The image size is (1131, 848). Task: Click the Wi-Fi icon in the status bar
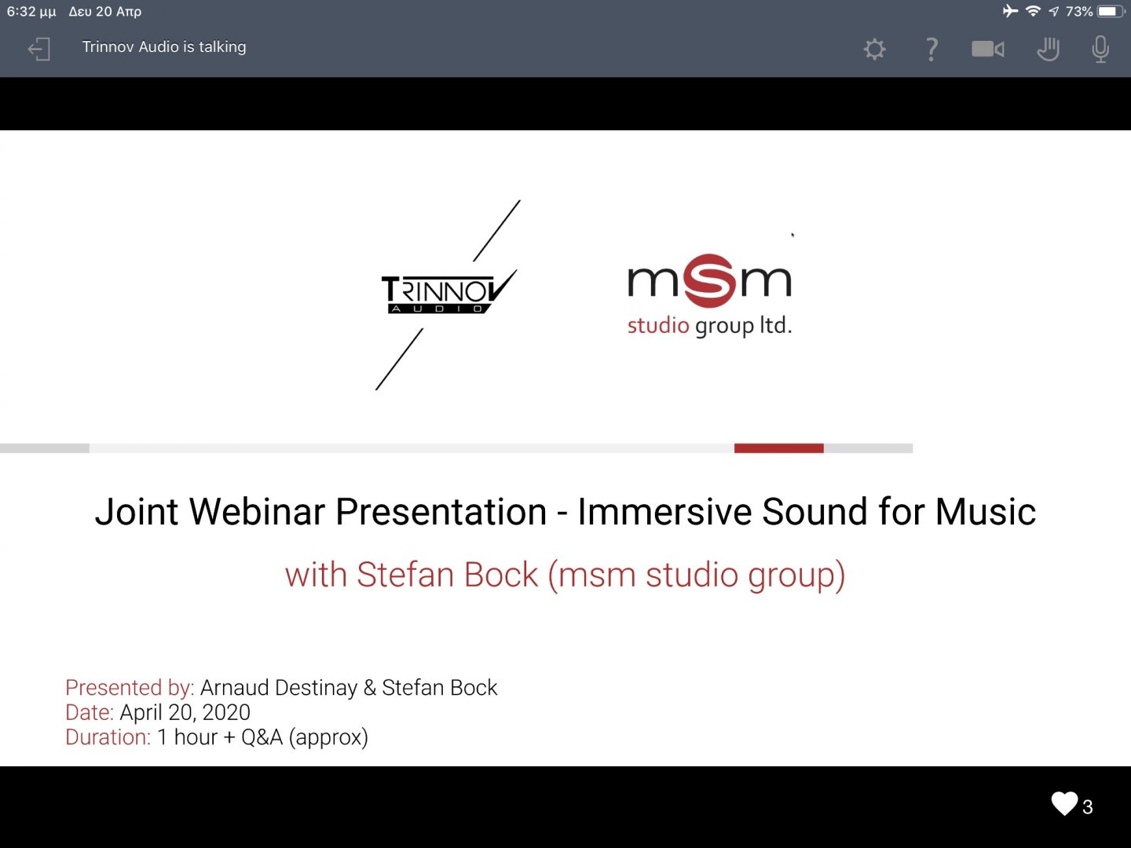[x=1033, y=11]
